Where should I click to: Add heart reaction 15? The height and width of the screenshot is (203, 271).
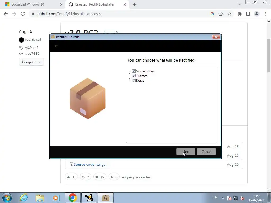coord(100,177)
